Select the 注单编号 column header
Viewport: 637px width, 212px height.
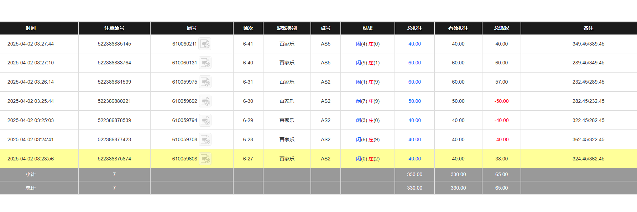[114, 28]
